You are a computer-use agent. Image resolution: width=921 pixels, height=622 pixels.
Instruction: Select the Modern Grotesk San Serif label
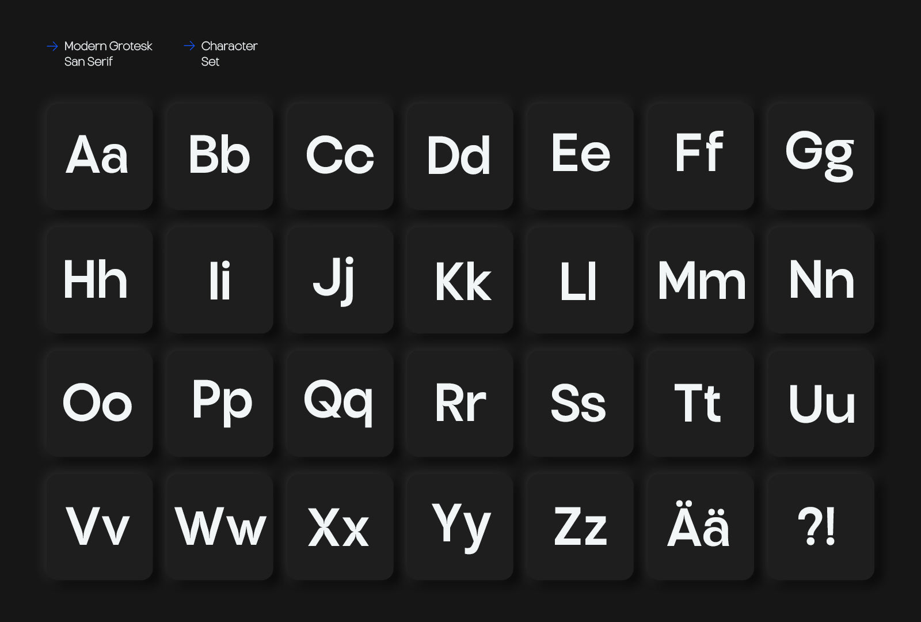(108, 54)
